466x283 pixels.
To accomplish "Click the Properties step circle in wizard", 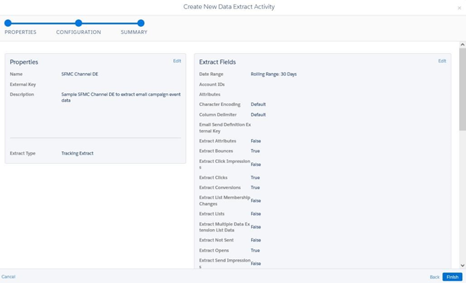I will click(8, 23).
